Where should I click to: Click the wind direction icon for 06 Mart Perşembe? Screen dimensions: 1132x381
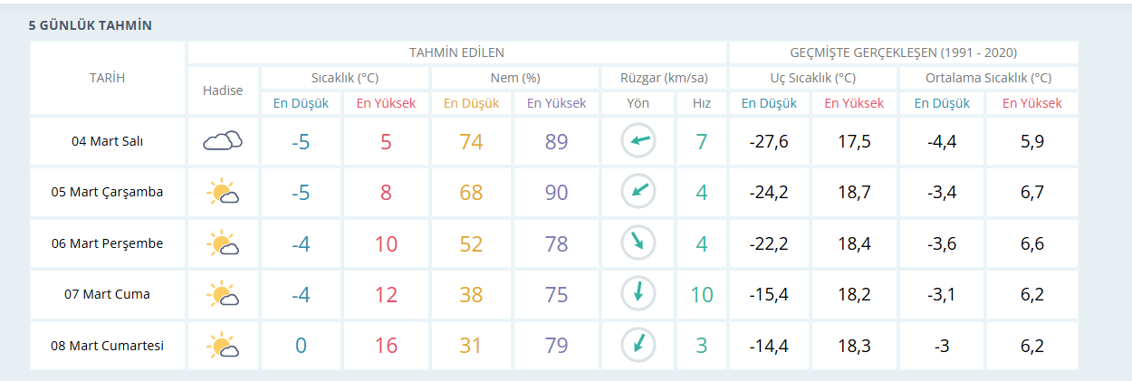(x=638, y=243)
